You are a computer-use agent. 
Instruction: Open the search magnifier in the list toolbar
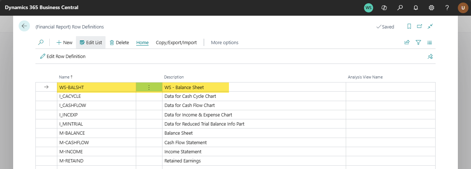41,42
